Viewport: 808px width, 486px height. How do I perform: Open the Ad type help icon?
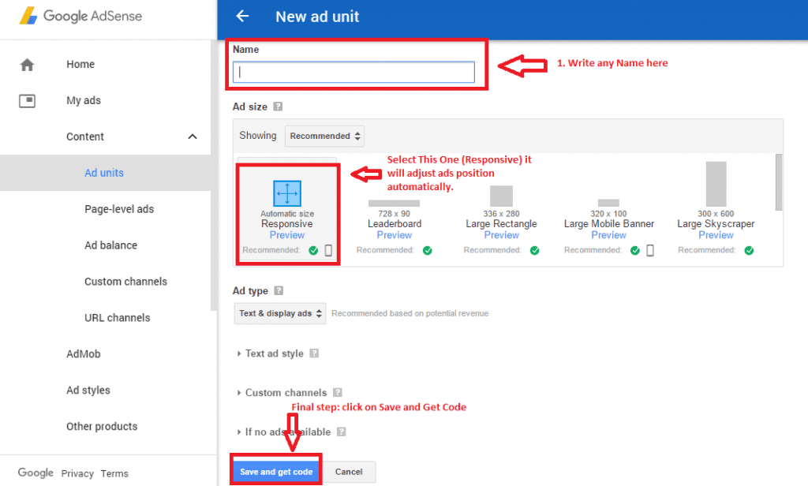tap(279, 290)
